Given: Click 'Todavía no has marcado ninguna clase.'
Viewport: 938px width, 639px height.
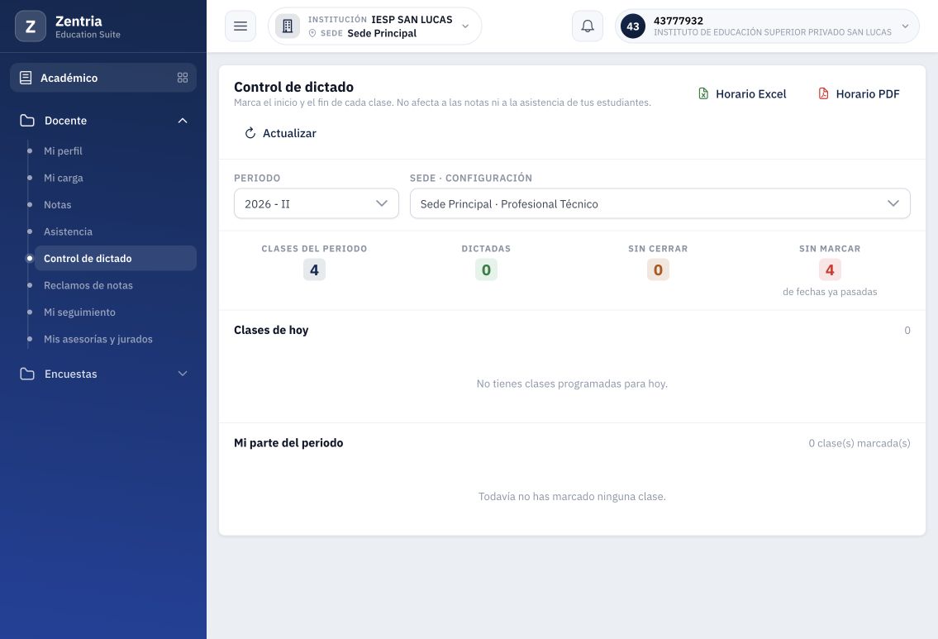Looking at the screenshot, I should (572, 497).
